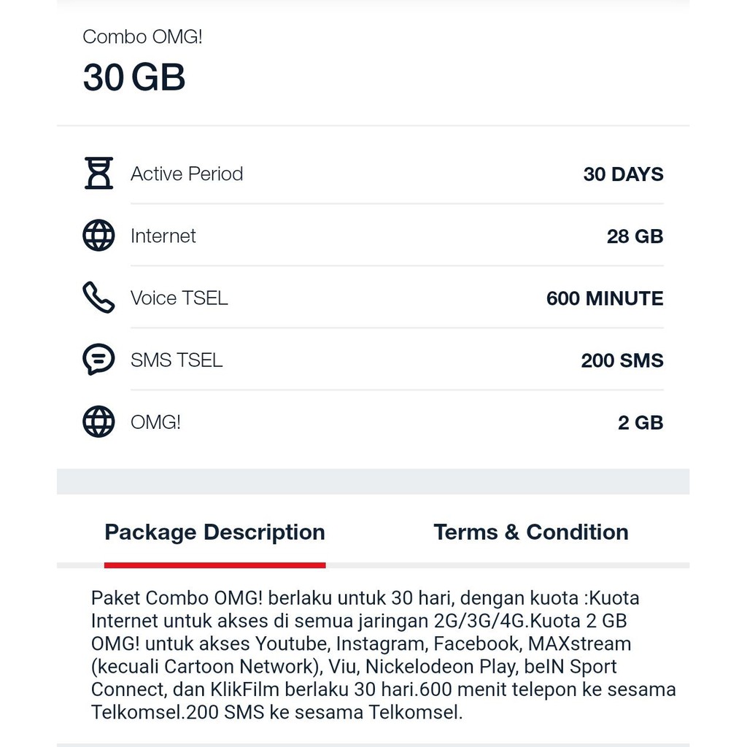Click the Combo OMG! label
747x747 pixels.
pos(142,36)
